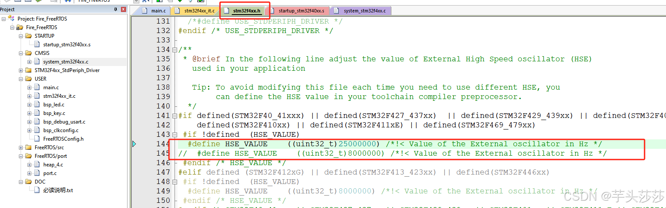Expand main.c dependencies in tree
Image resolution: width=666 pixels, height=208 pixels.
pyautogui.click(x=30, y=87)
